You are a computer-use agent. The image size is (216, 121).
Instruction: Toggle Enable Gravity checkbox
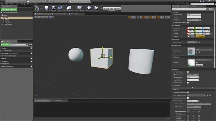click(188, 83)
